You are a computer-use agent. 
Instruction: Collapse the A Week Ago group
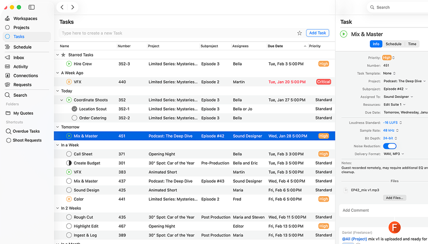tap(58, 73)
